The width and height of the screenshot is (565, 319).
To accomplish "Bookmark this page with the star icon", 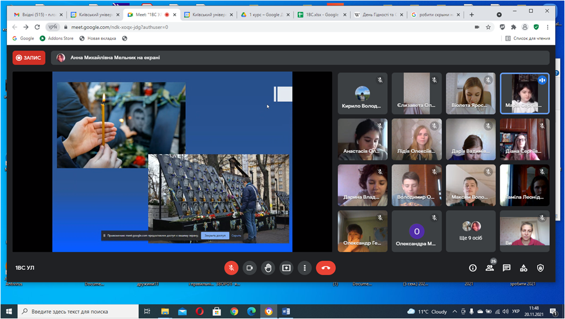I will coord(488,27).
